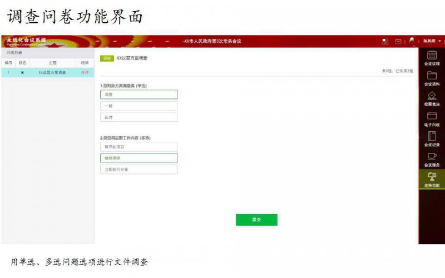The image size is (445, 278).
Task: Select the 一般 single-choice option
Action: (139, 106)
